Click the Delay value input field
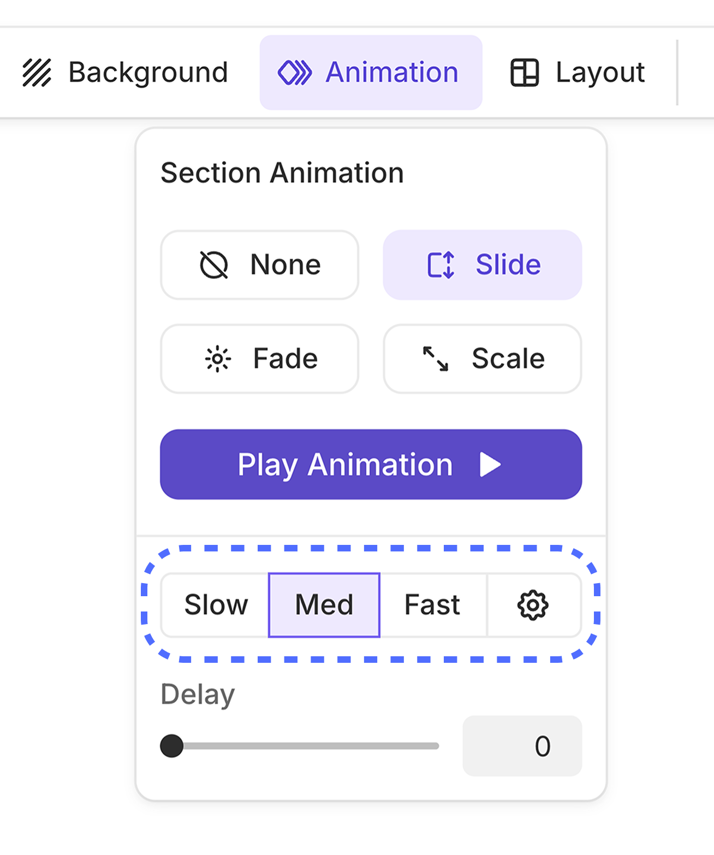714x855 pixels. 522,746
